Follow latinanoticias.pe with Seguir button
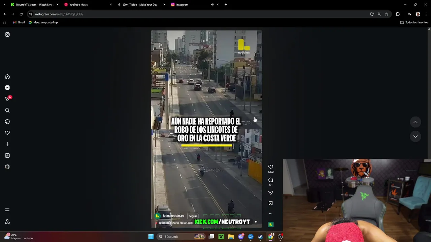The image size is (431, 242). [193, 216]
